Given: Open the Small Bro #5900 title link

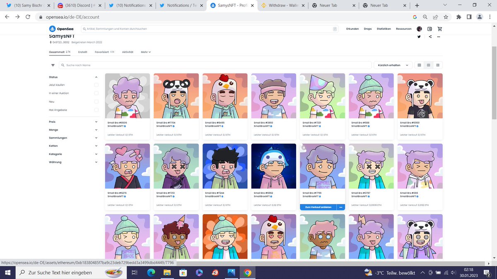Looking at the screenshot, I should tap(410, 123).
